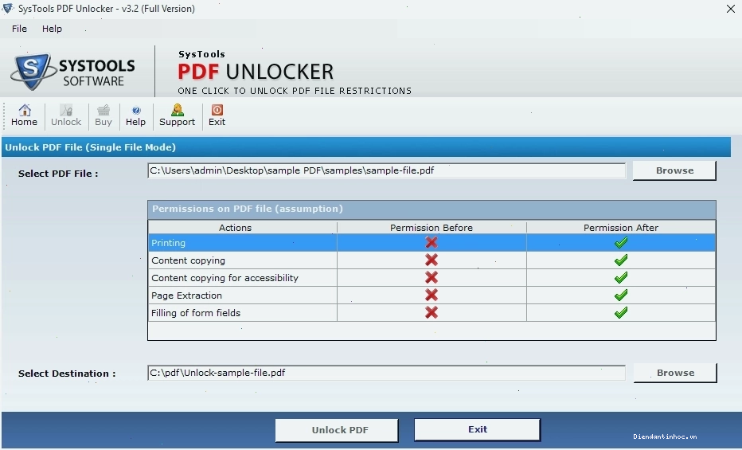Click the Permission Before column header

432,228
